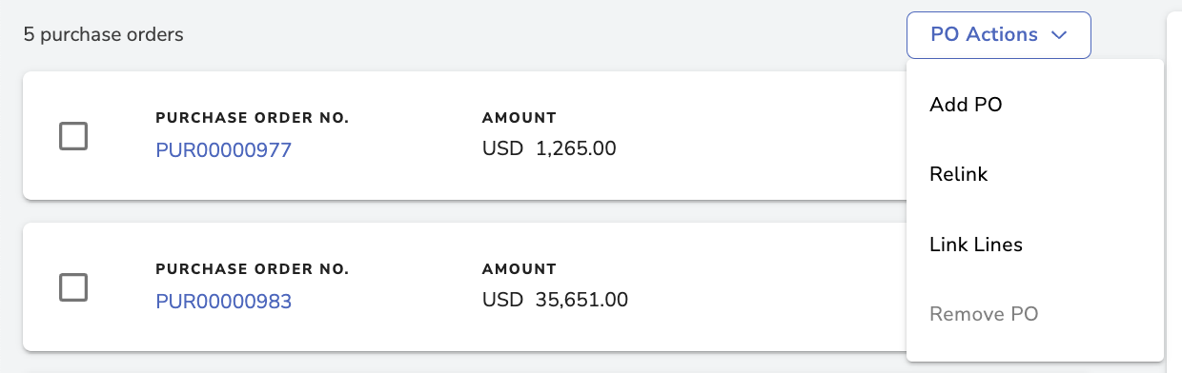
Task: Click the USD 35,651.00 amount value
Action: click(555, 300)
